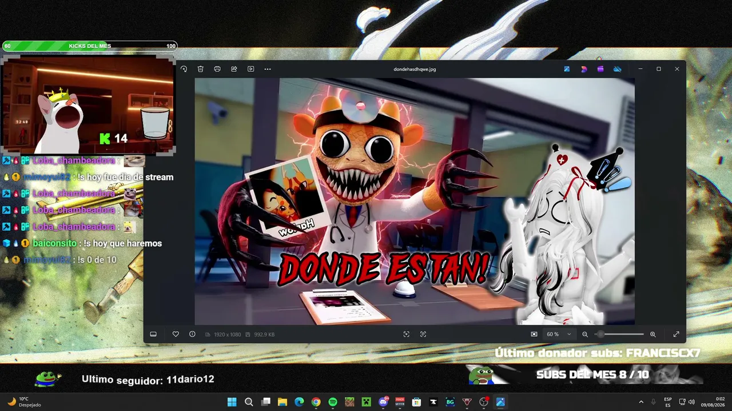Click the microphone icon in the system tray
The height and width of the screenshot is (411, 732).
click(x=654, y=402)
